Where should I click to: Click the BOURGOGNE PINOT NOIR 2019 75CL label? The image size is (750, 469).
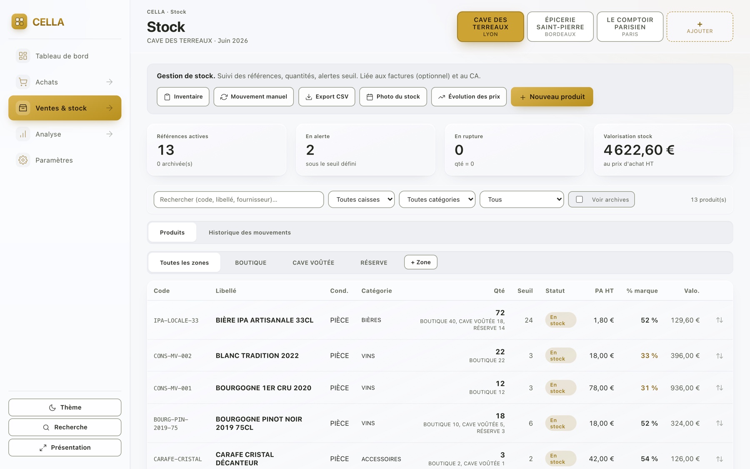coord(259,423)
